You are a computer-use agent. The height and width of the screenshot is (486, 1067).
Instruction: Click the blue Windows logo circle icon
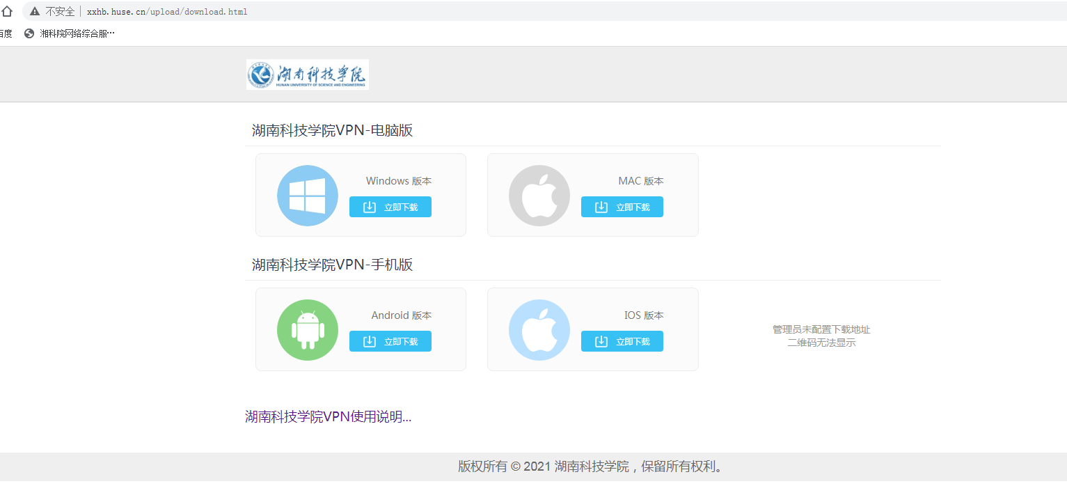[x=308, y=196]
